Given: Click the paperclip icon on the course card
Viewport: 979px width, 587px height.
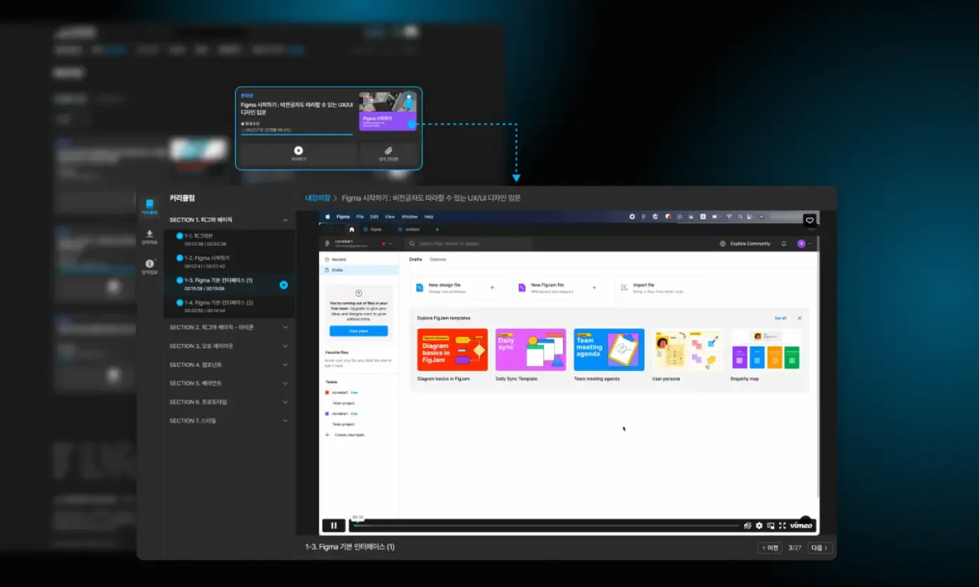Looking at the screenshot, I should point(389,150).
